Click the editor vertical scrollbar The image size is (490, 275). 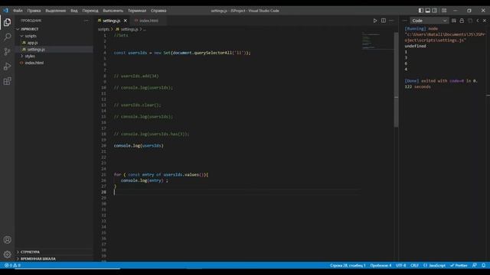[397, 80]
